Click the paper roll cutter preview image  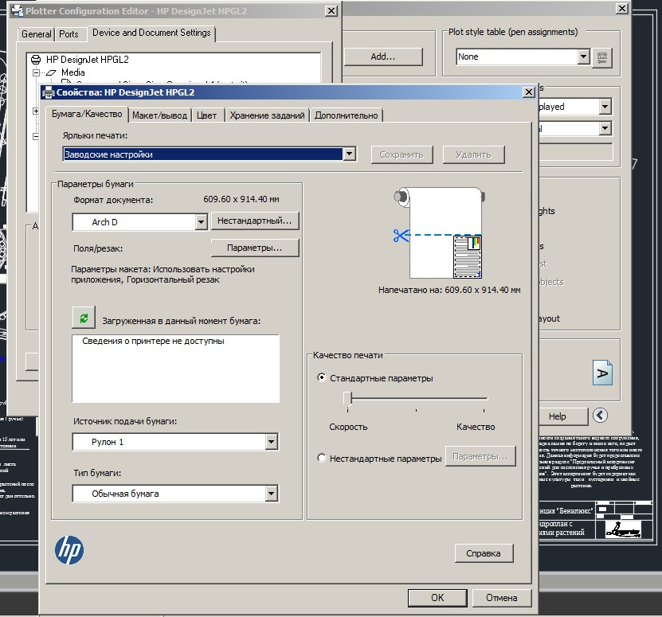pos(439,233)
